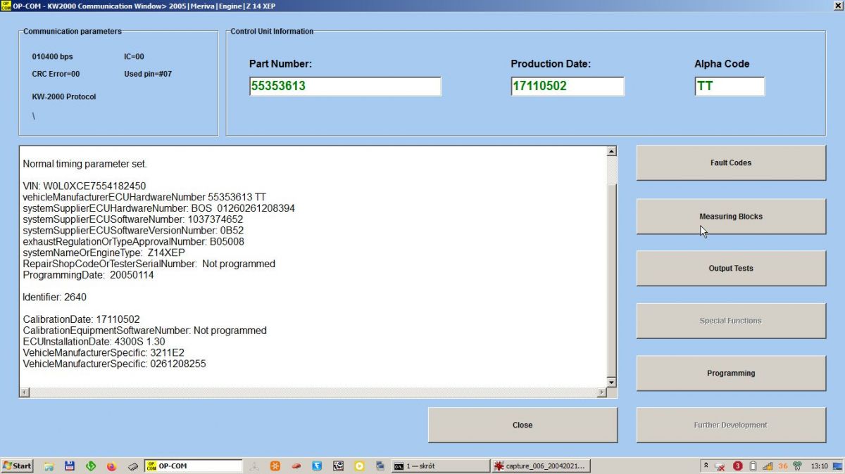Expand hidden tray icons with chevron

click(x=706, y=466)
